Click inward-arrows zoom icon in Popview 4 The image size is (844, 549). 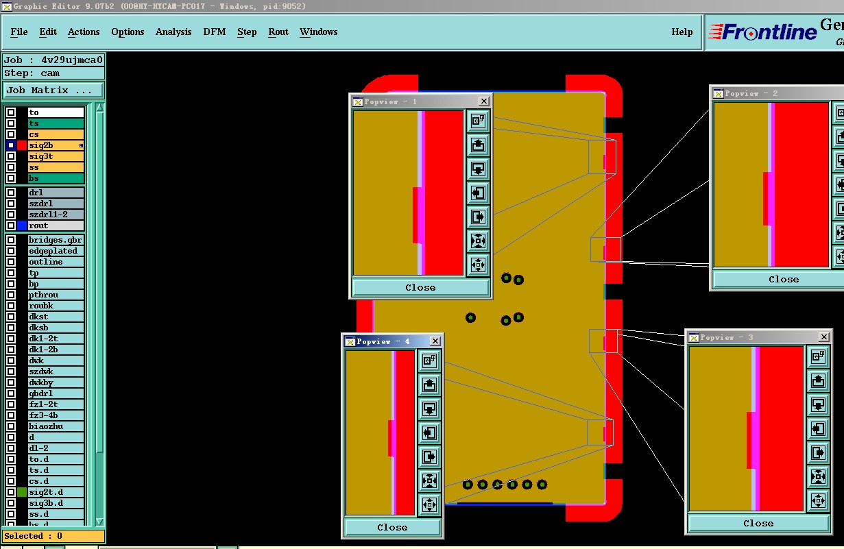429,480
